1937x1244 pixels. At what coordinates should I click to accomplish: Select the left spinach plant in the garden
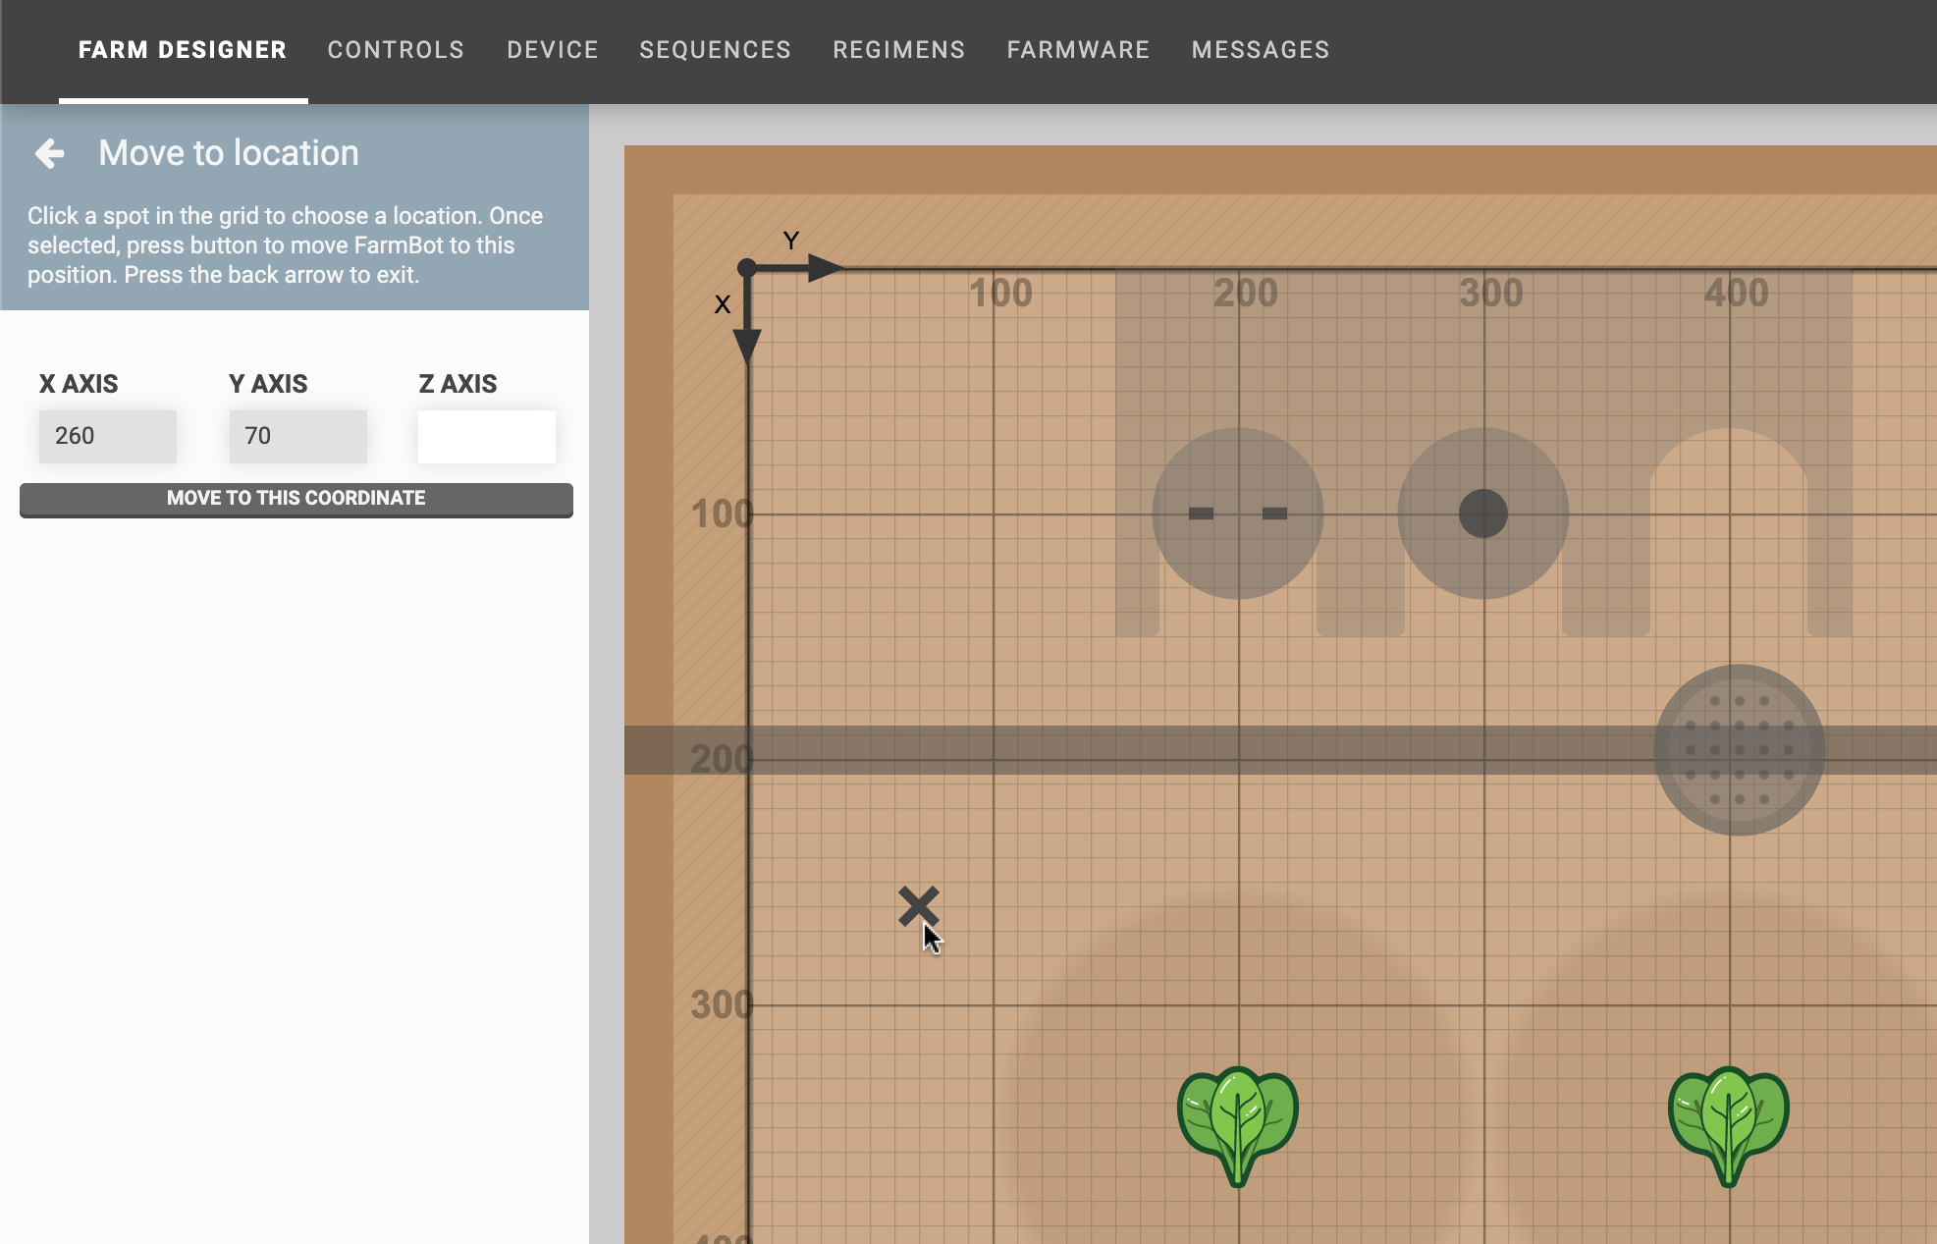(x=1238, y=1118)
